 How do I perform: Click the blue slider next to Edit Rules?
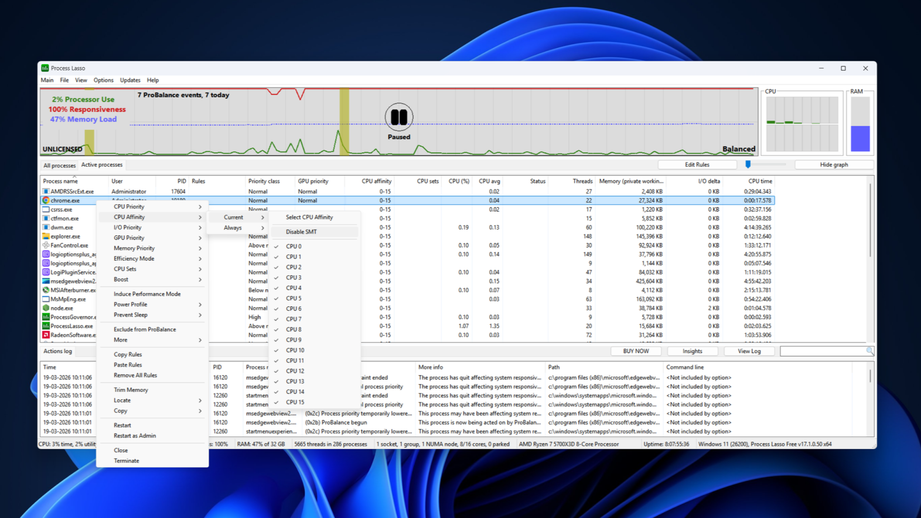[x=747, y=164]
